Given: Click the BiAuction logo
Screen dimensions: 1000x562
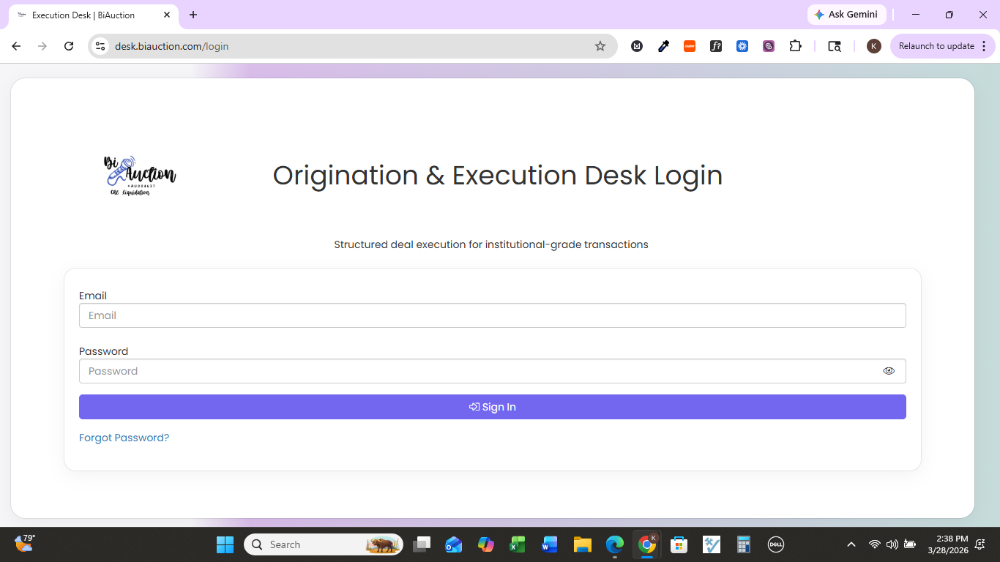Looking at the screenshot, I should coord(140,176).
